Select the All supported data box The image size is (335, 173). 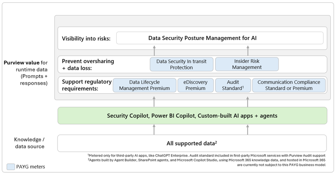(192, 143)
